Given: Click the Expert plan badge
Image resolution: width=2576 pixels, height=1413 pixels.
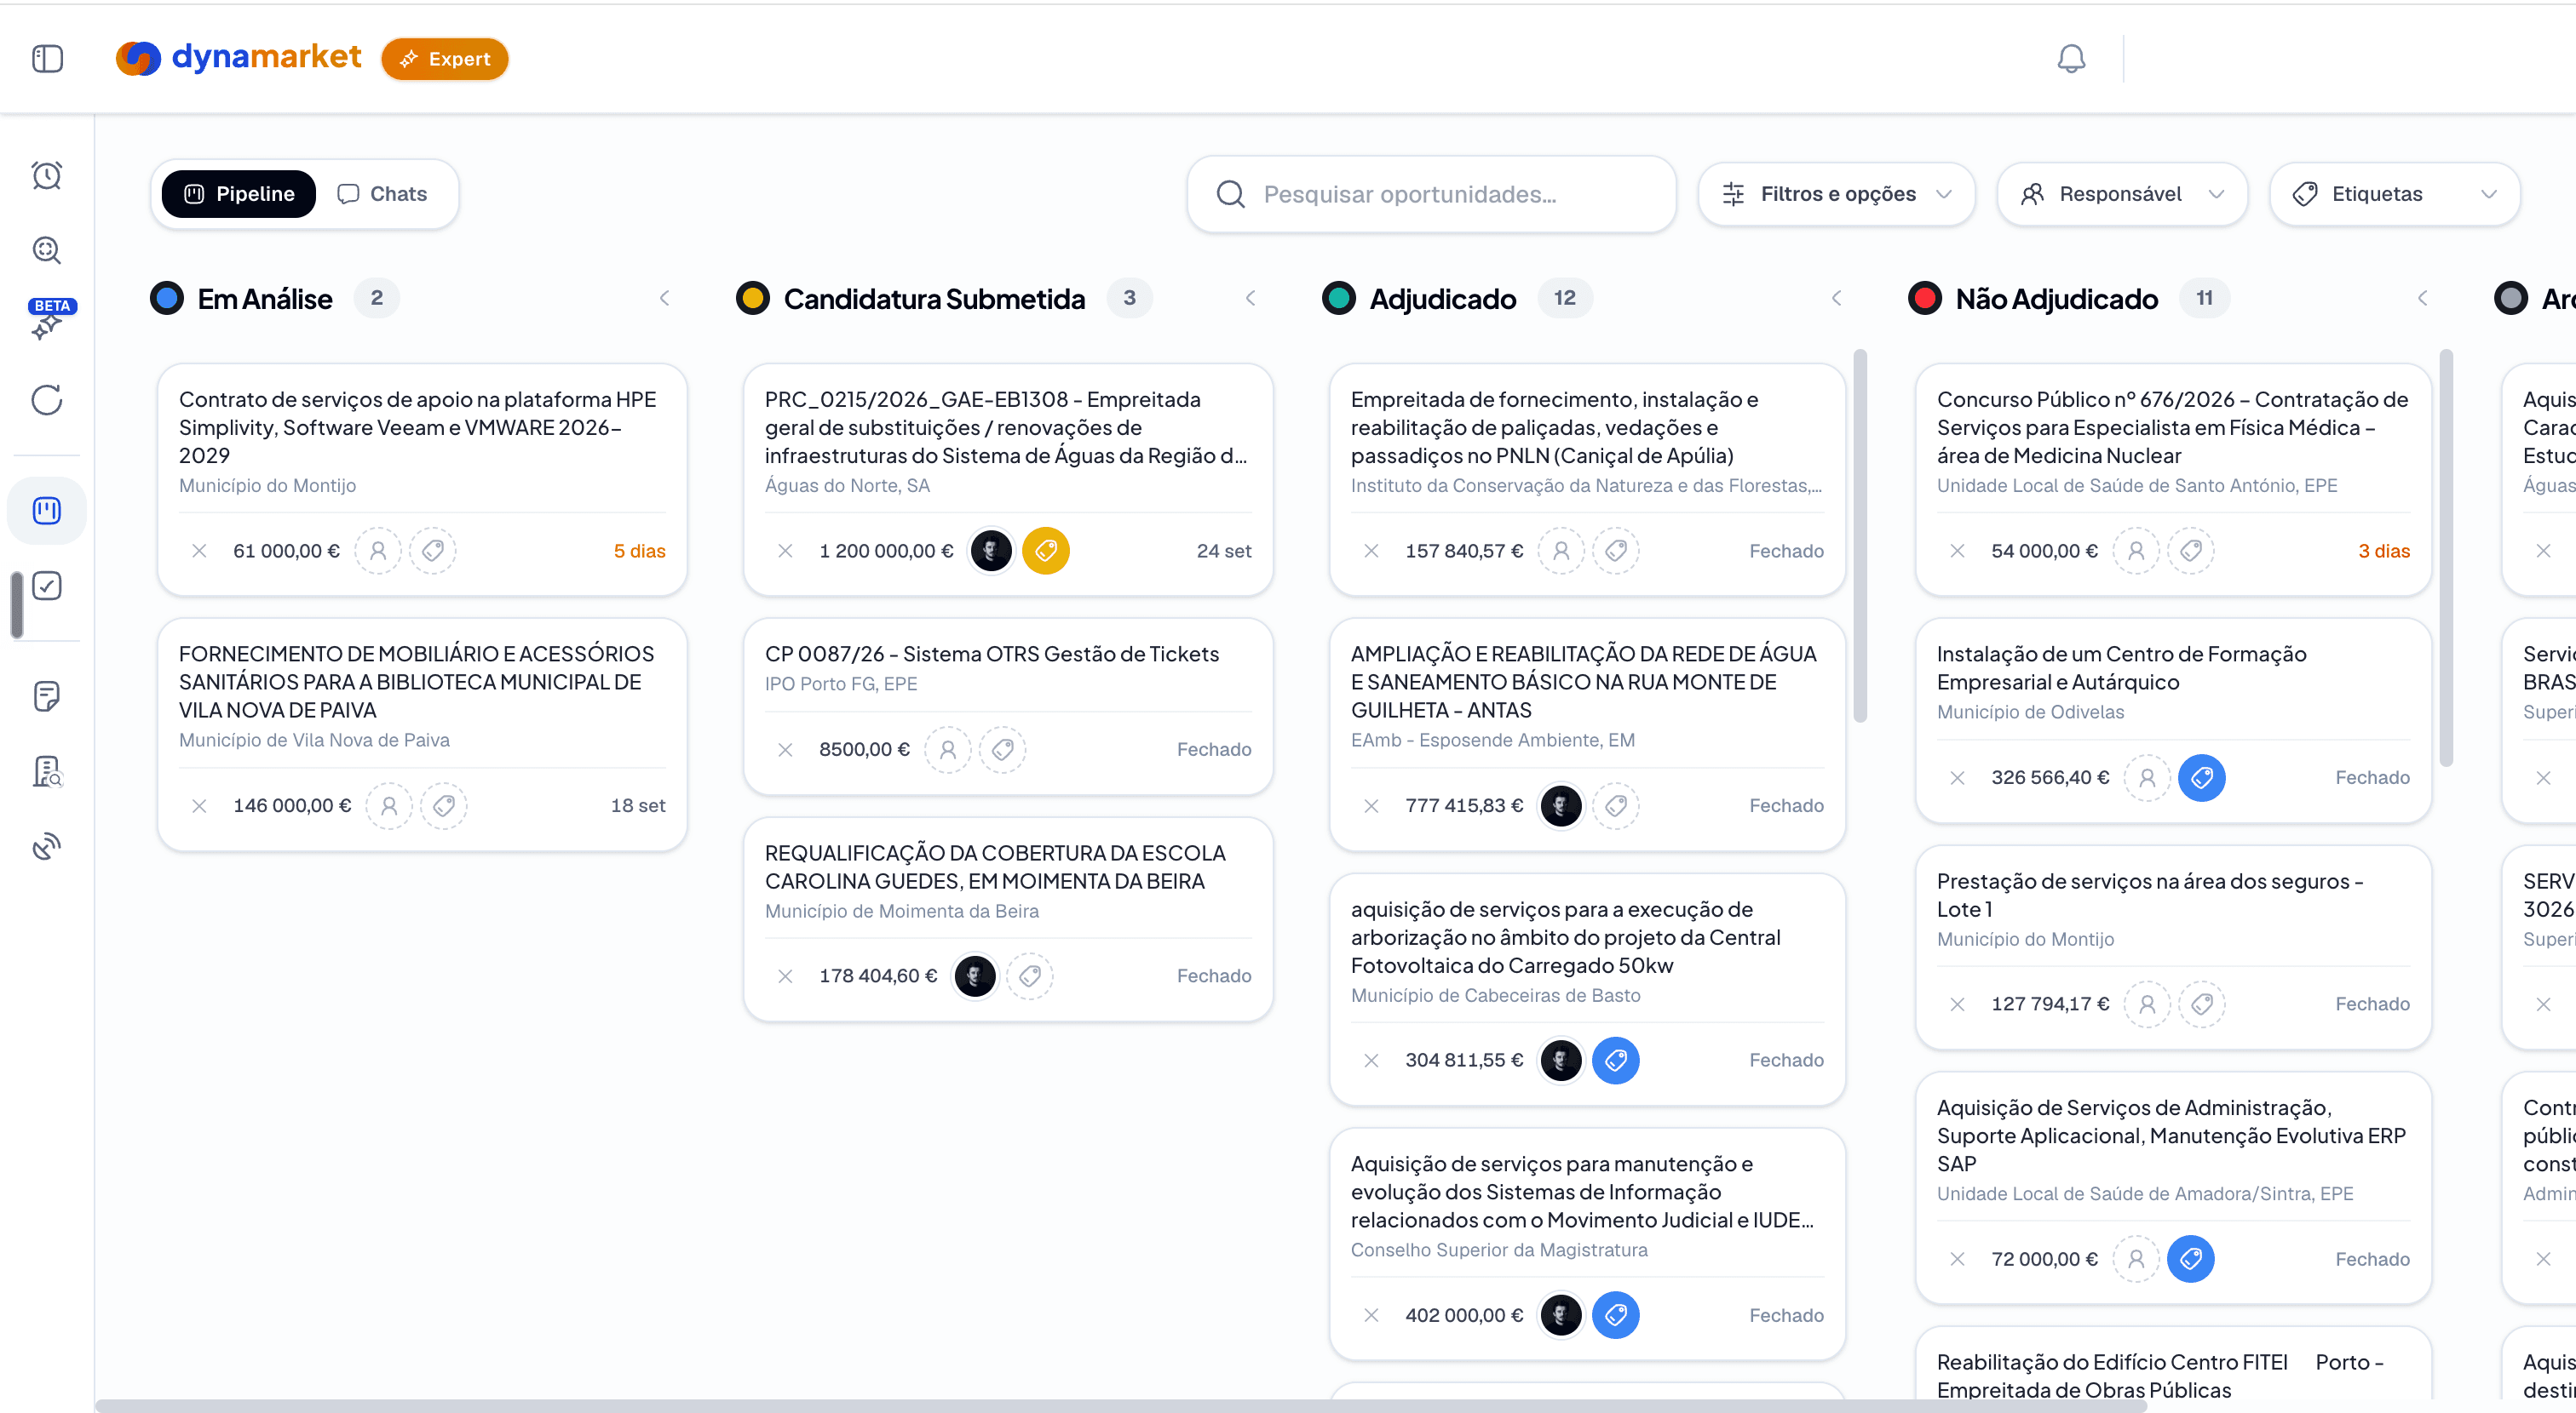Looking at the screenshot, I should click(445, 59).
